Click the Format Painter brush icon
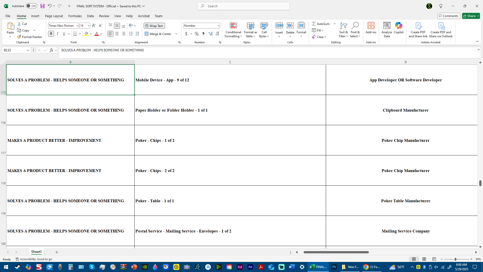The image size is (483, 272). [x=19, y=37]
